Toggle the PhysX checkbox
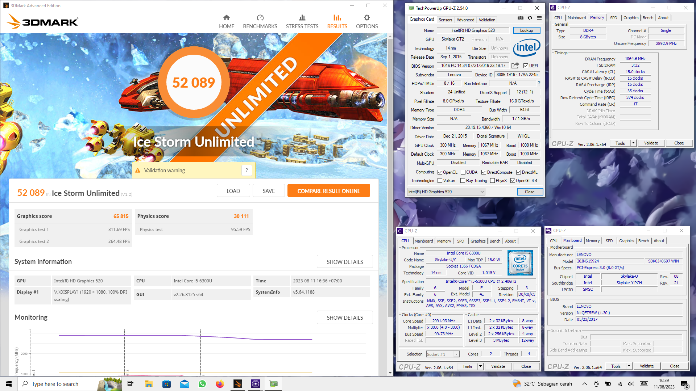Image resolution: width=696 pixels, height=391 pixels. [492, 181]
